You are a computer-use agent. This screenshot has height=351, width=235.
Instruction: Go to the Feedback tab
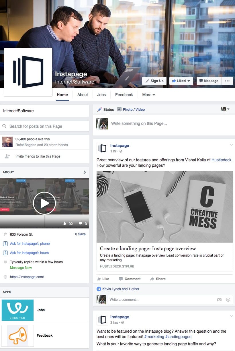(x=124, y=95)
